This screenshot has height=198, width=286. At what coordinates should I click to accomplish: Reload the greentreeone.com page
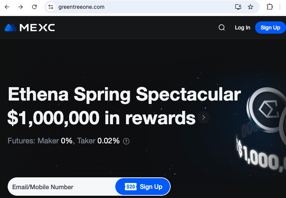(34, 7)
